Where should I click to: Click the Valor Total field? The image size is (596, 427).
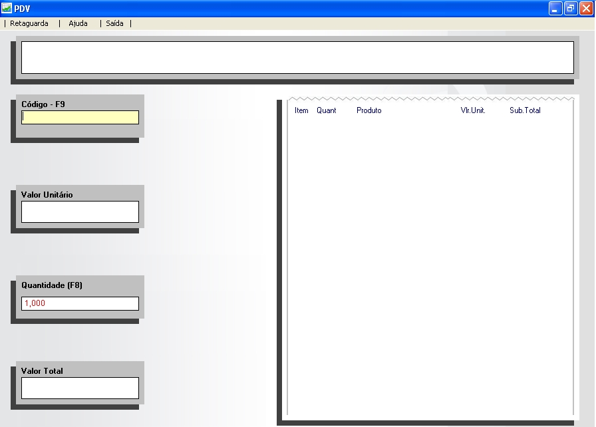click(80, 388)
